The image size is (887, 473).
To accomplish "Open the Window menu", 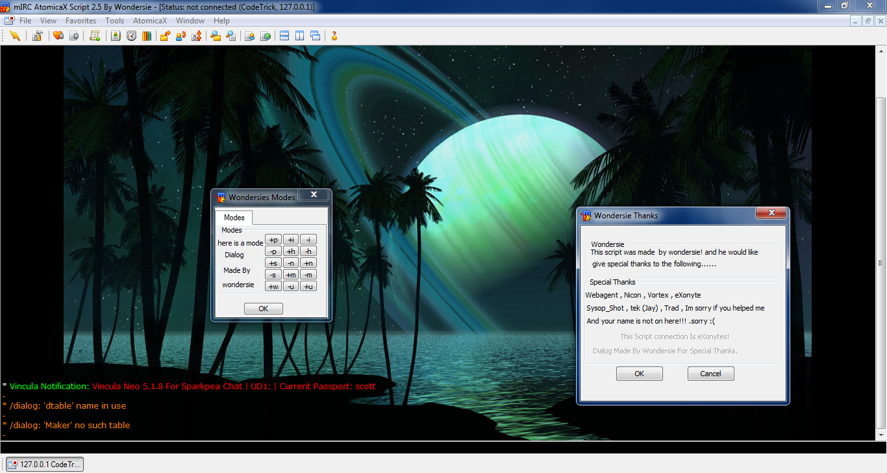I will [x=190, y=21].
